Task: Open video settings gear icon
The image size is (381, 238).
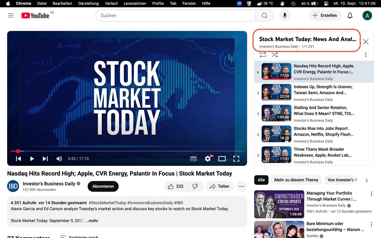Action: 208,159
